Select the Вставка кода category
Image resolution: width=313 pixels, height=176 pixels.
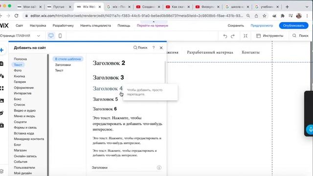click(24, 133)
